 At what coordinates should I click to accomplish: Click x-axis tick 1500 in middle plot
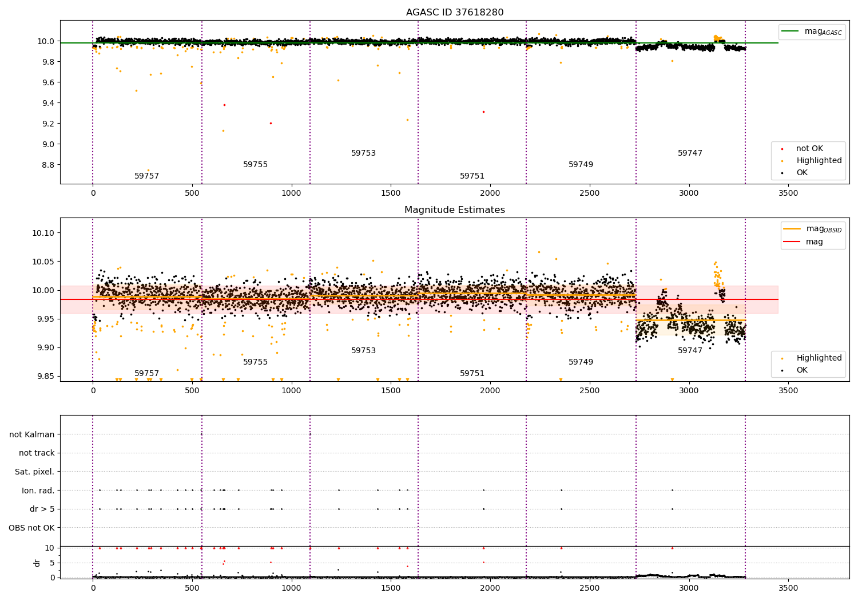[391, 391]
